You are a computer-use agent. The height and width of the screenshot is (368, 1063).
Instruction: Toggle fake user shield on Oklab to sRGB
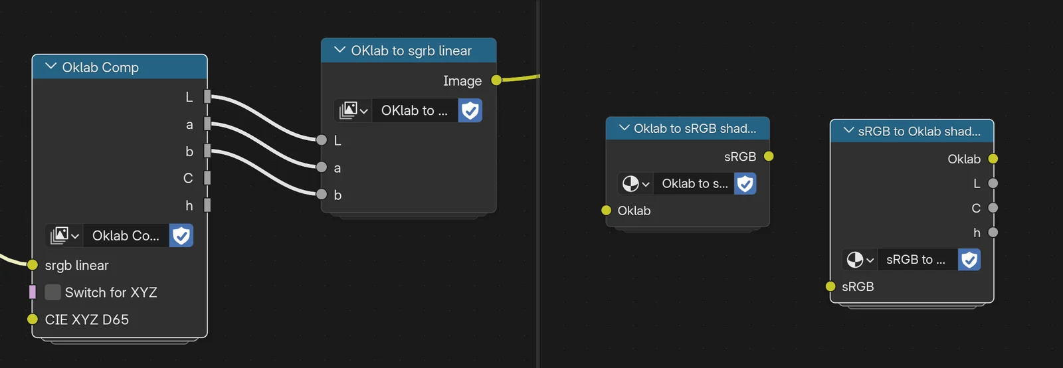[745, 184]
